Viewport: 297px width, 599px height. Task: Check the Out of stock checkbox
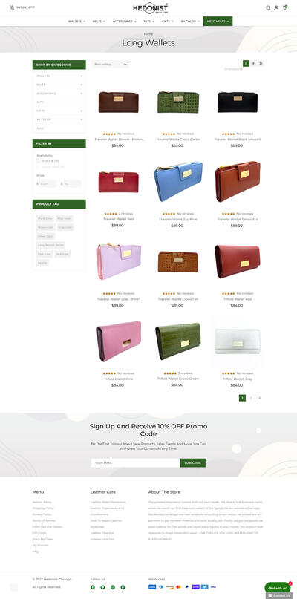pyautogui.click(x=38, y=167)
